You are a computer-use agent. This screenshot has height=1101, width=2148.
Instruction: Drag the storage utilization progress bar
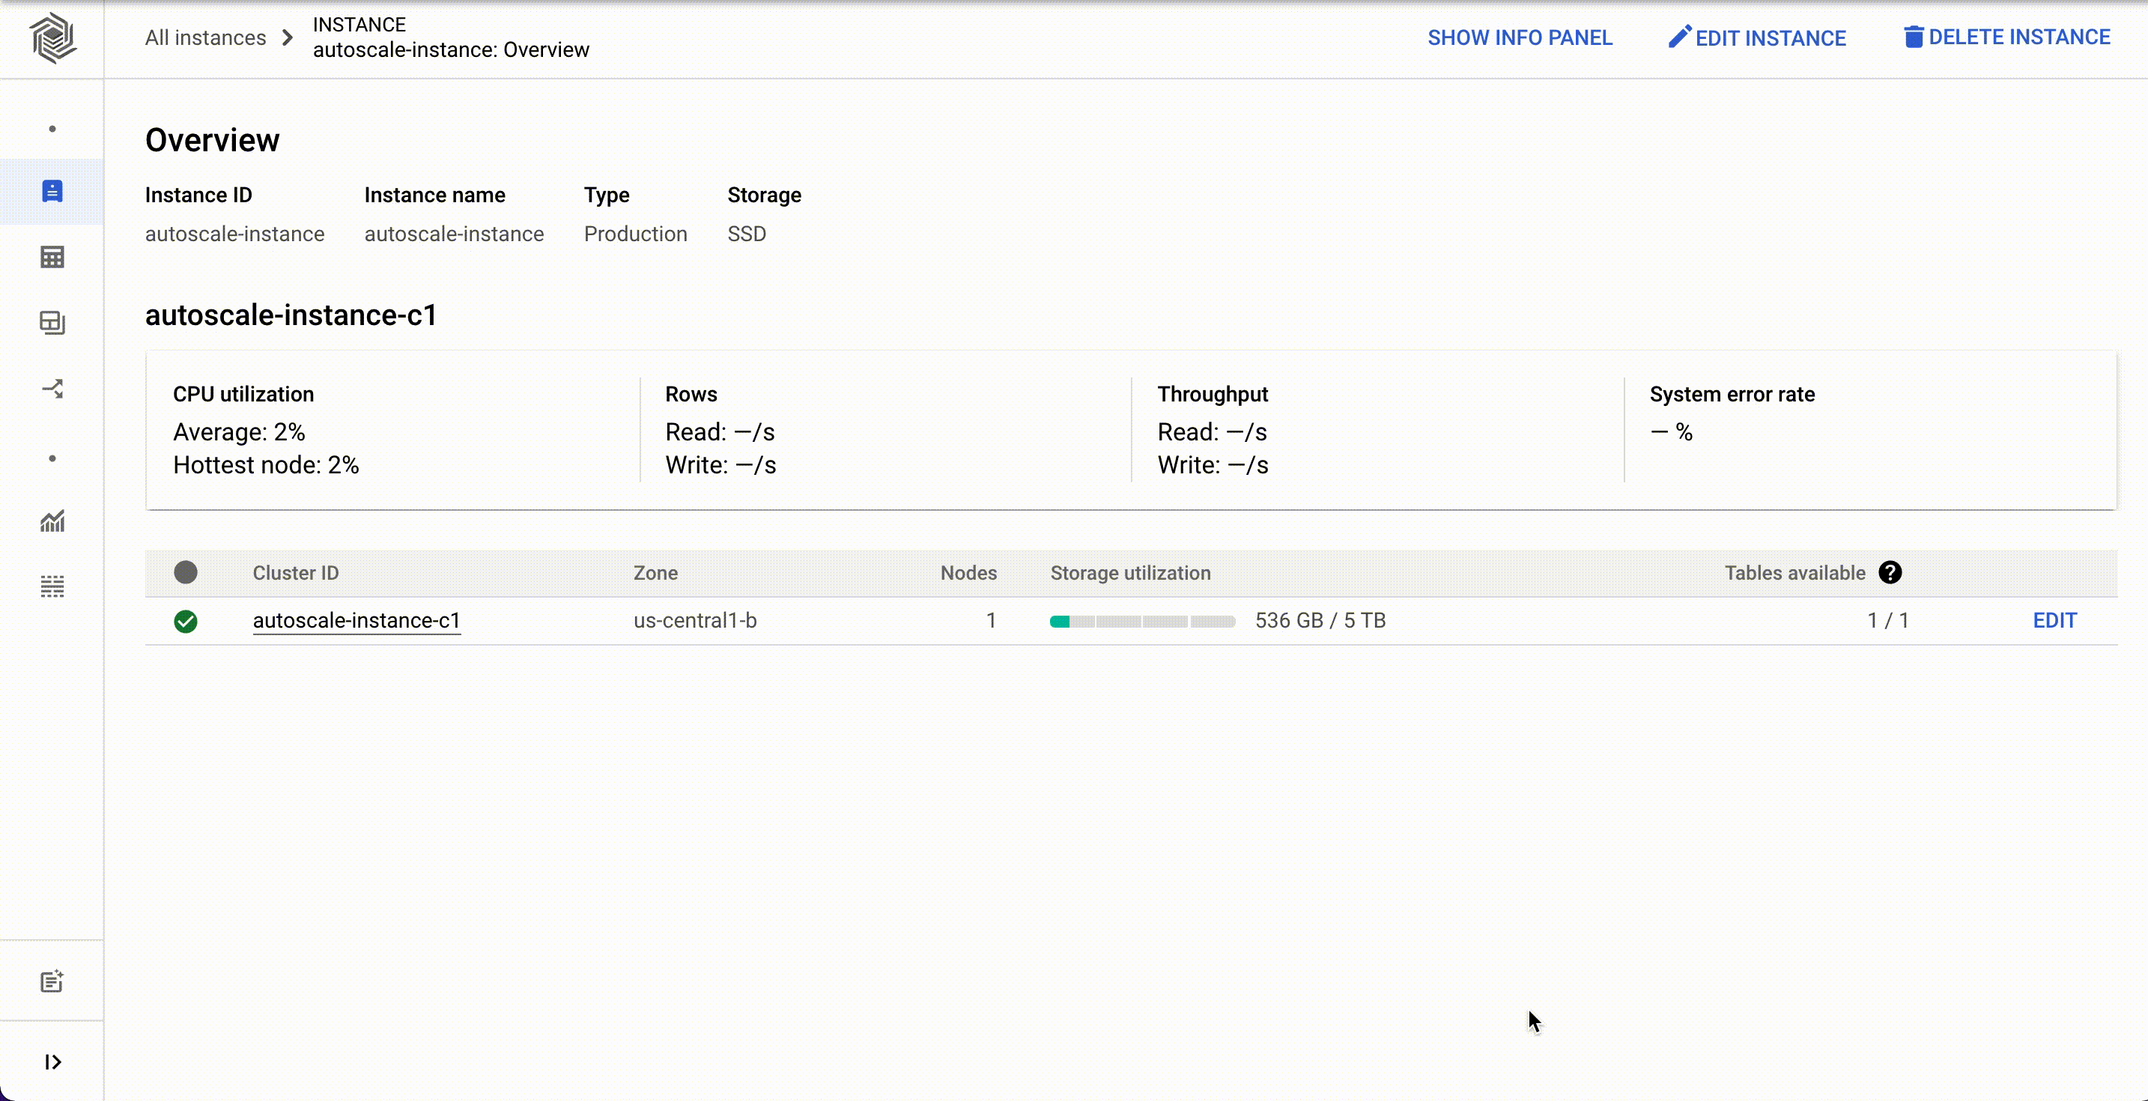coord(1141,619)
